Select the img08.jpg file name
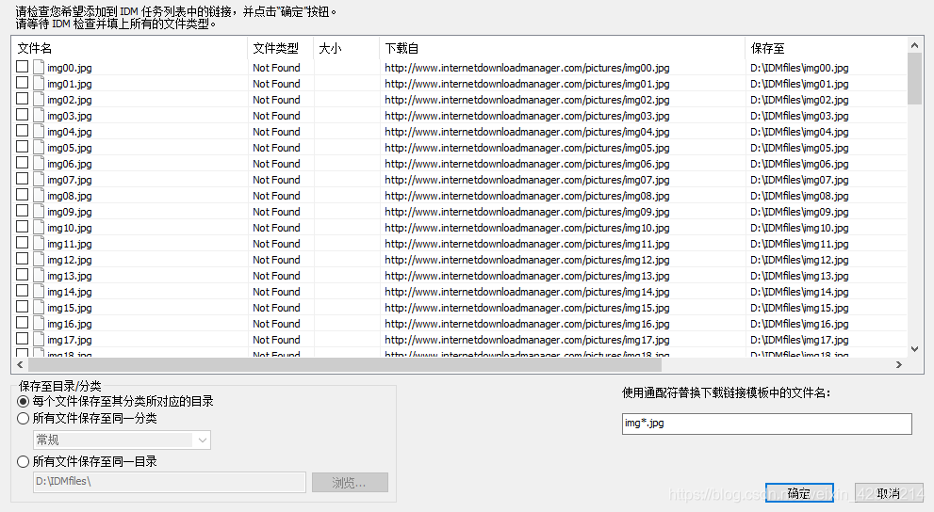 pos(70,196)
